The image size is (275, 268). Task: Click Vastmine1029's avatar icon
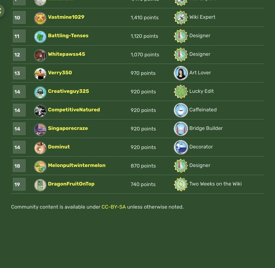click(40, 18)
